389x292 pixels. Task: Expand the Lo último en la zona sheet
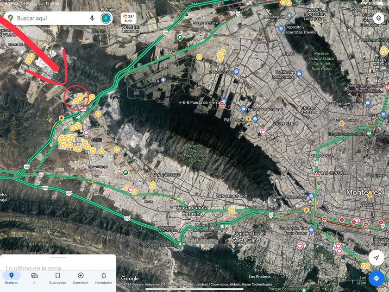(58, 262)
